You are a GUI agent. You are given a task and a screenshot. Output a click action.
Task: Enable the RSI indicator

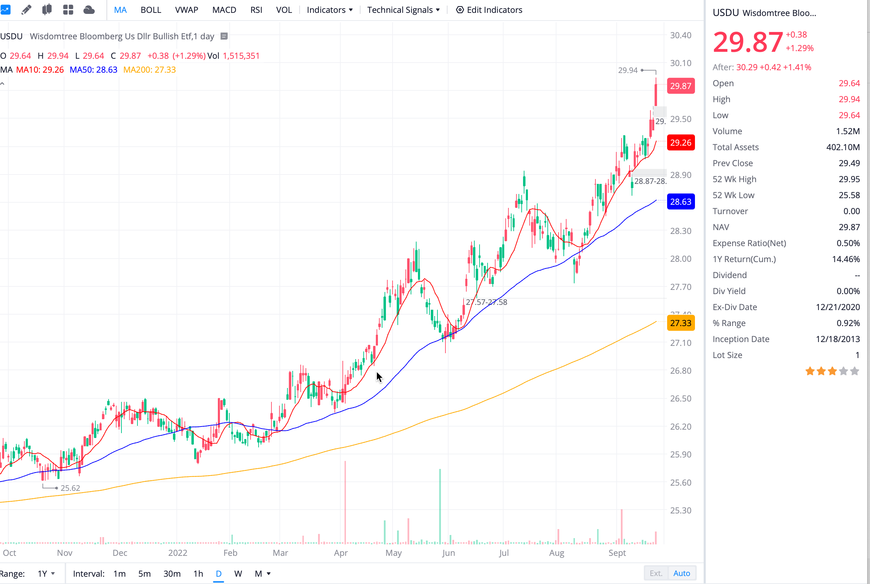(256, 10)
